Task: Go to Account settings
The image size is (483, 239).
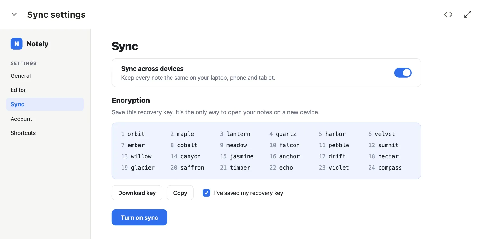Action: click(x=45, y=119)
